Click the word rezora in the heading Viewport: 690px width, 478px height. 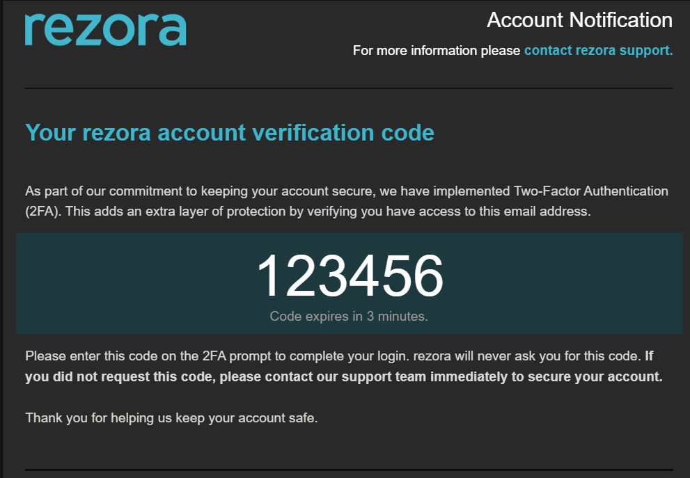[x=116, y=134]
